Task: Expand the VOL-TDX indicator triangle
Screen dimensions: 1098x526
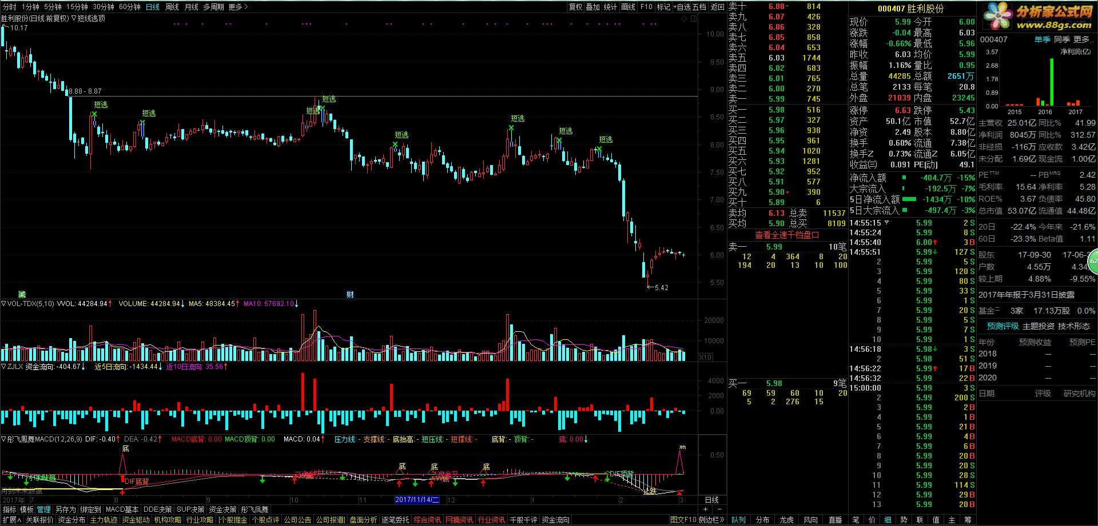Action: pyautogui.click(x=3, y=304)
